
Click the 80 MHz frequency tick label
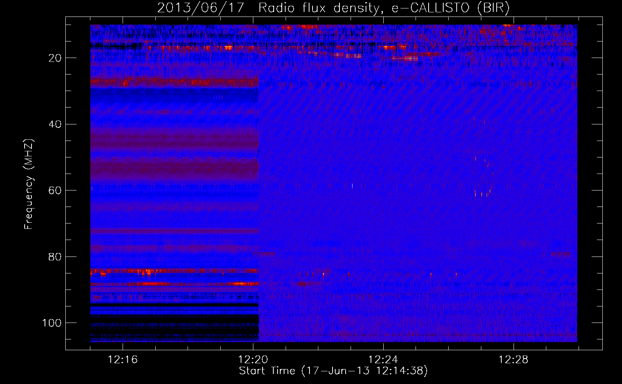pyautogui.click(x=55, y=257)
